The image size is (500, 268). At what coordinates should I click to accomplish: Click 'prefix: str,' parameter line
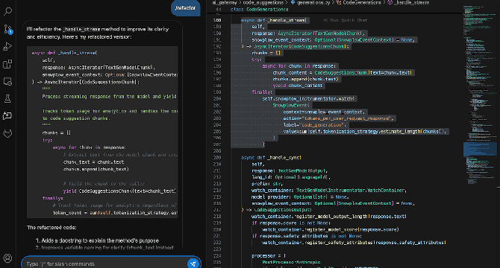pyautogui.click(x=267, y=183)
